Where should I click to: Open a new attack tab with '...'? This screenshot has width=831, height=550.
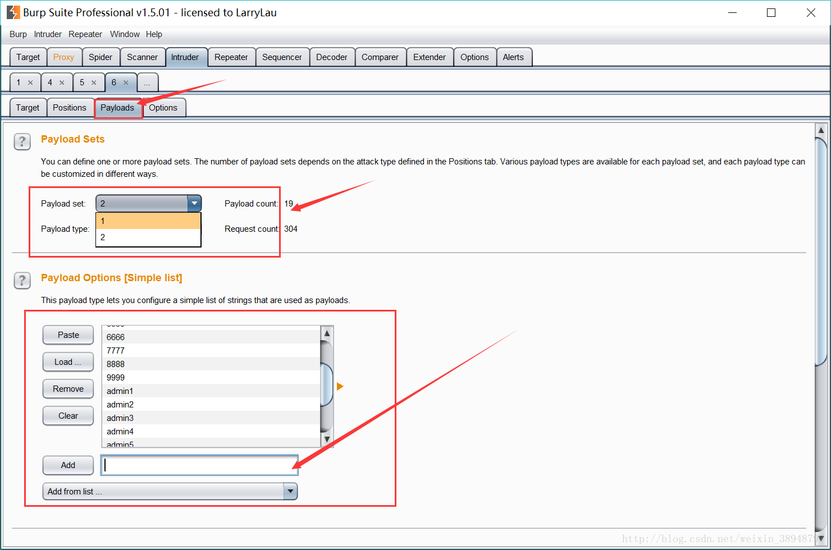point(147,82)
